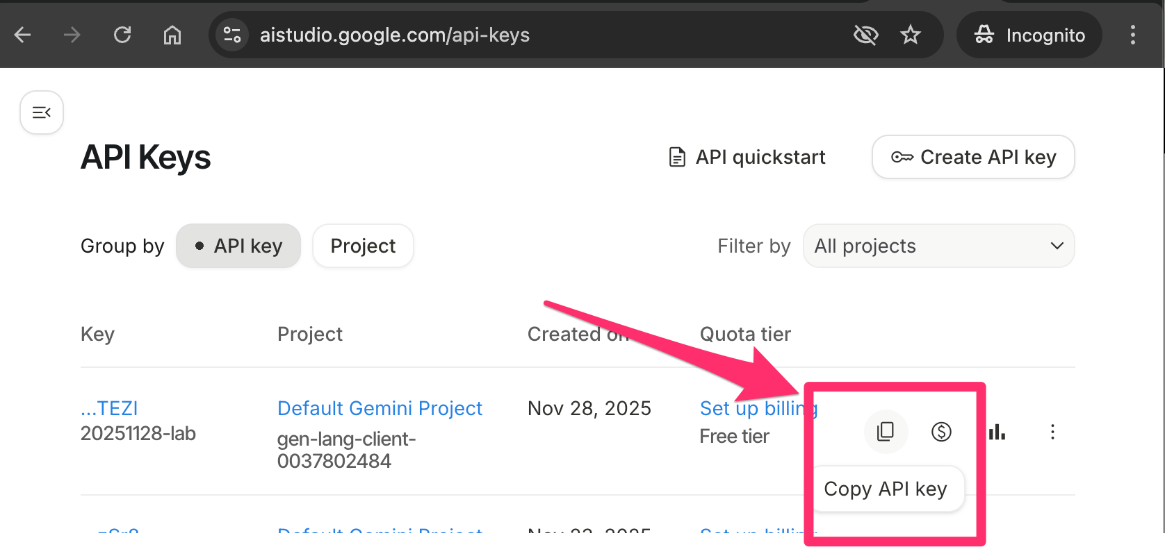View site information in address bar

(232, 35)
